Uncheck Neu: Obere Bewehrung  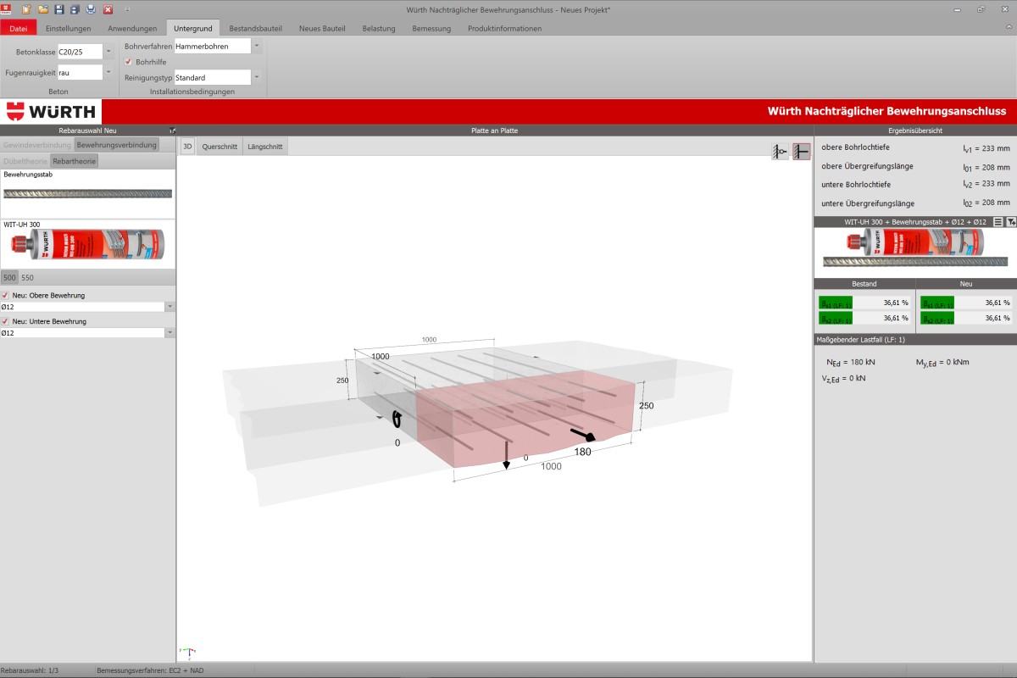[5, 295]
